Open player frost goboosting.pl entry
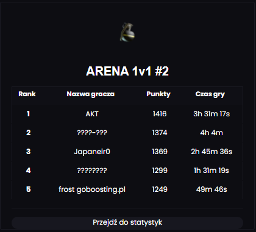 click(92, 189)
